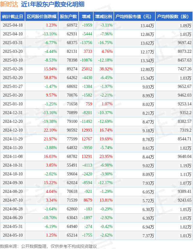Click the 增减 column header

[x=86, y=16]
